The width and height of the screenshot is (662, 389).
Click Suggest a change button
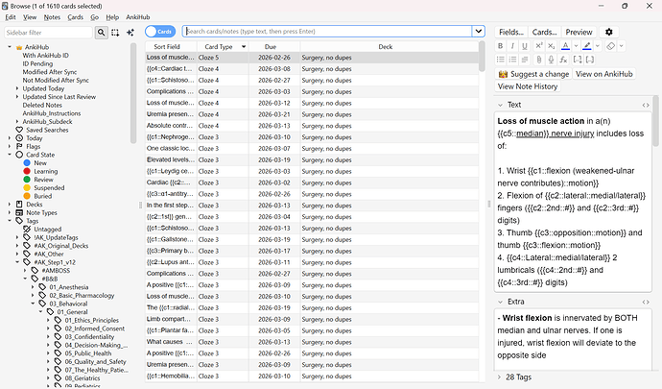[533, 74]
